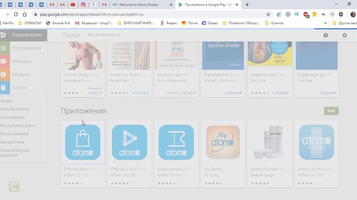Open the Нужное bookmarks folder

274,23
